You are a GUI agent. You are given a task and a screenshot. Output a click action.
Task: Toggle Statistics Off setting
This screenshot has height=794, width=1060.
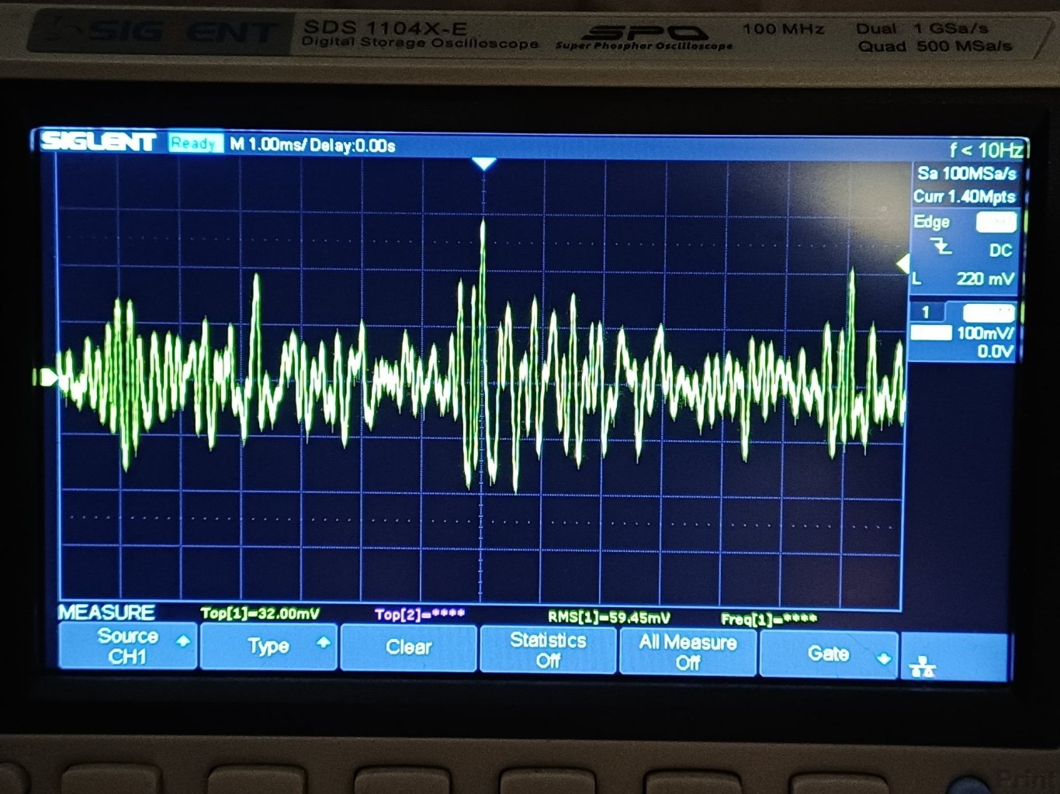click(548, 650)
